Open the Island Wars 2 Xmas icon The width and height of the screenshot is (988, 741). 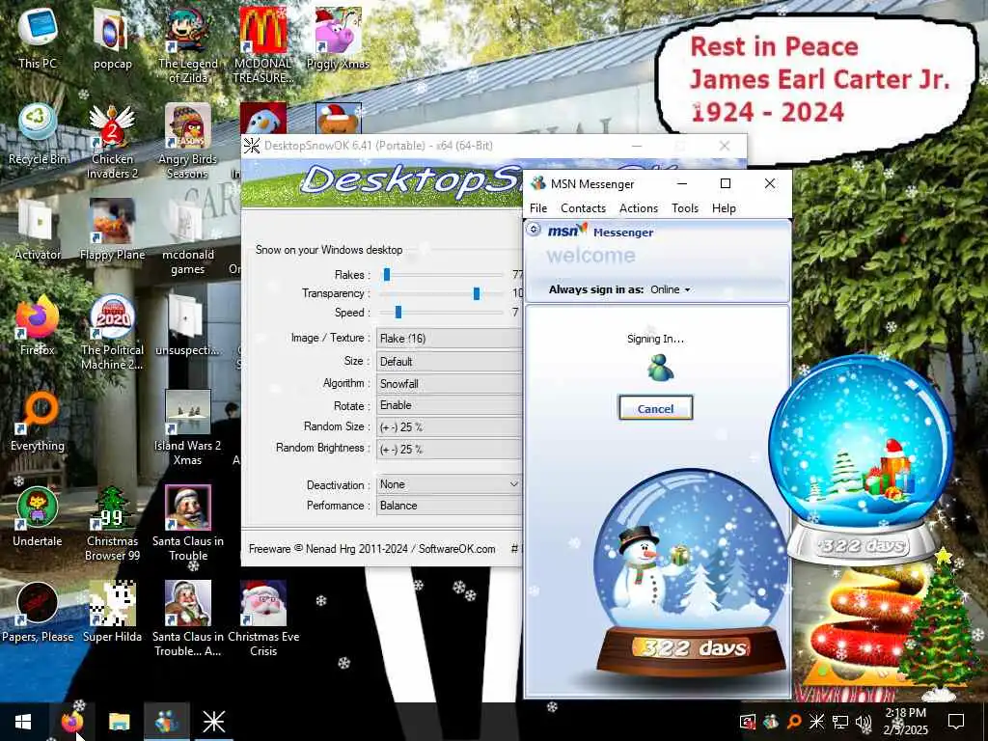[188, 427]
